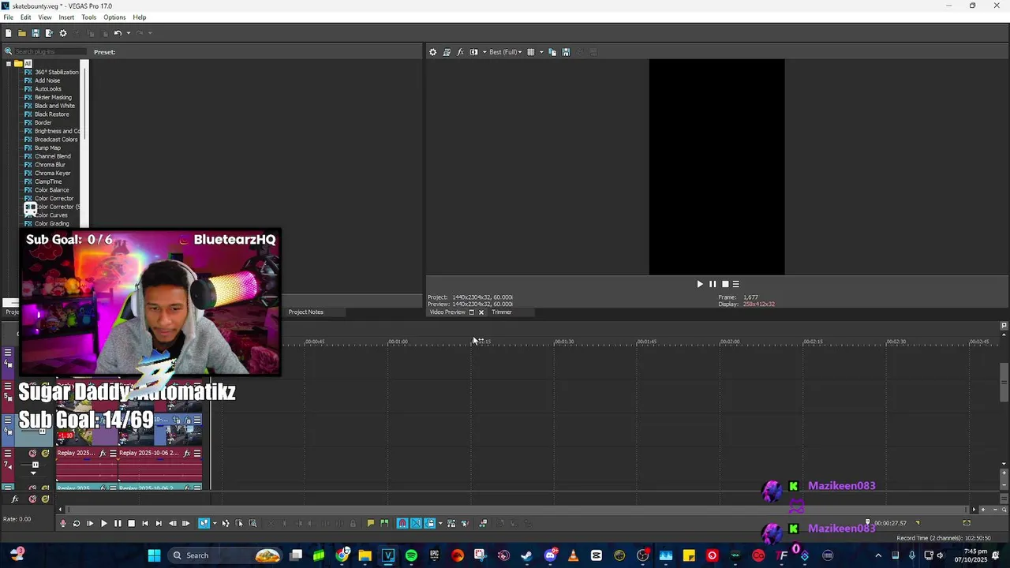
Task: Click Pause under the video preview
Action: 713,284
